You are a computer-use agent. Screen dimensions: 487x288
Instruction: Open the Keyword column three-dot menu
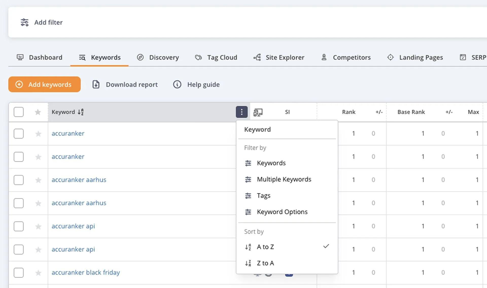click(x=241, y=112)
